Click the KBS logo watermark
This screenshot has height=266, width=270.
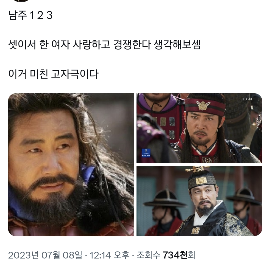click(x=247, y=99)
